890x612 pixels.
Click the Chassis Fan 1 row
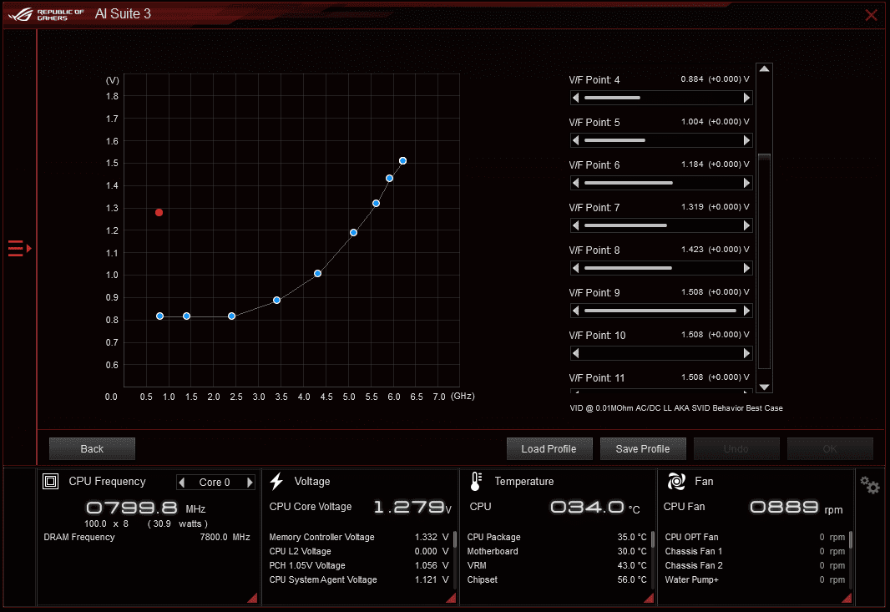[x=755, y=551]
